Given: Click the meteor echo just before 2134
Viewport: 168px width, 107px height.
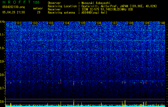Looking at the screenshot, I should (x=61, y=81).
